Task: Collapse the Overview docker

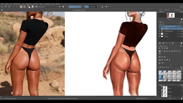Action: pyautogui.click(x=159, y=12)
